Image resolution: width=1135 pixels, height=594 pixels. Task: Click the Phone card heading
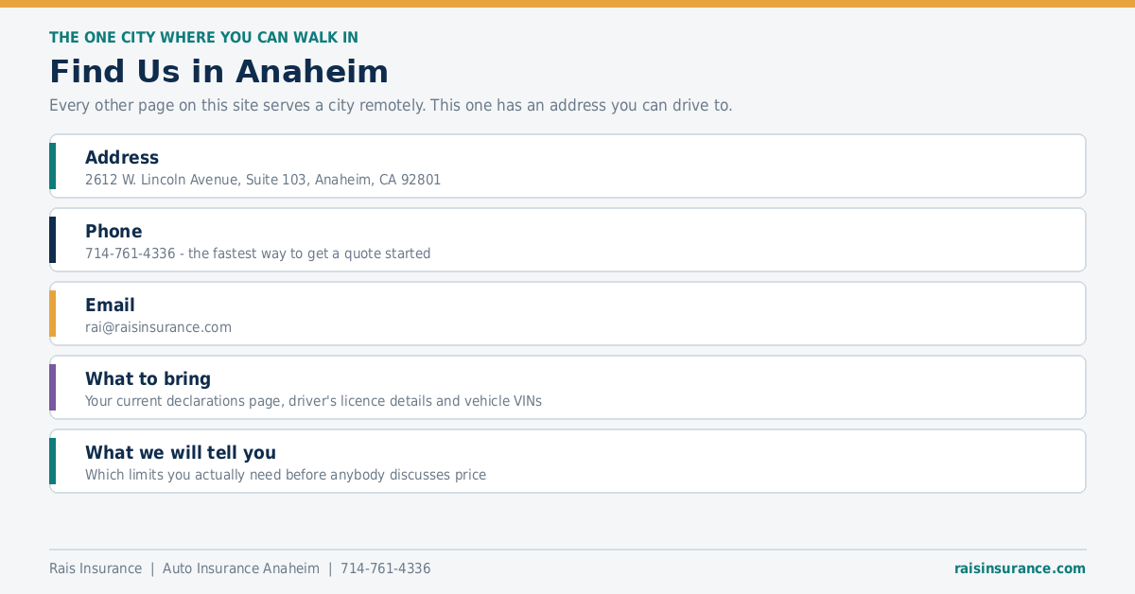[x=113, y=232]
